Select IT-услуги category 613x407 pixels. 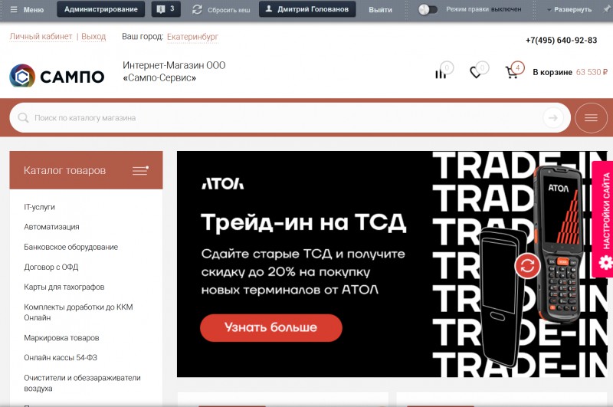click(40, 207)
